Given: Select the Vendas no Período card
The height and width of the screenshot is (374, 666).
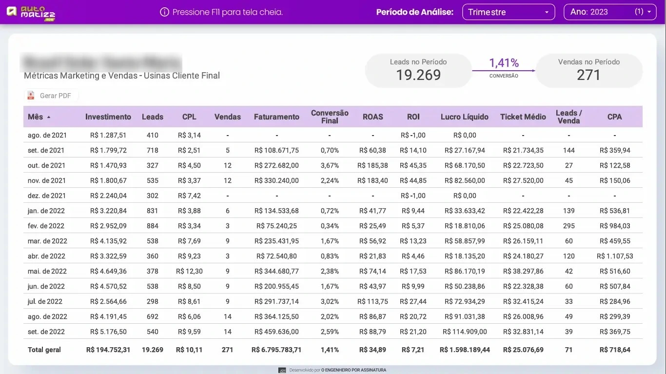Looking at the screenshot, I should [x=589, y=70].
